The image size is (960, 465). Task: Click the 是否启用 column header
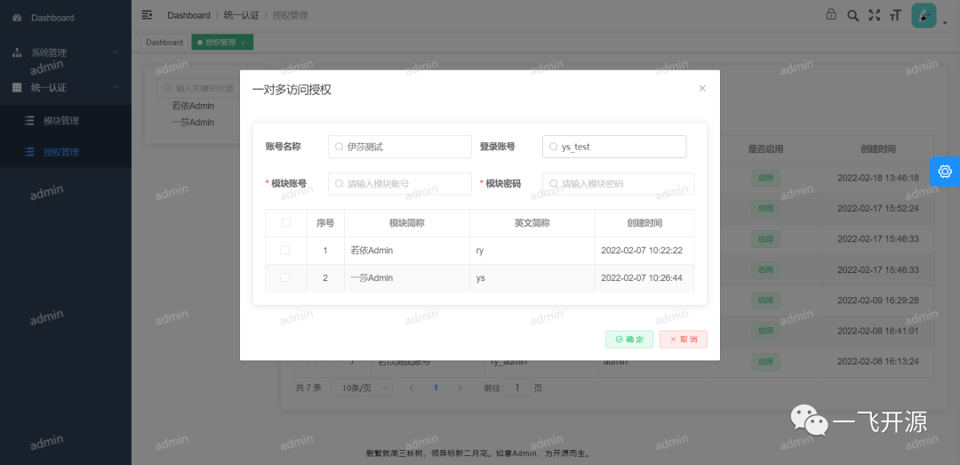click(x=765, y=148)
